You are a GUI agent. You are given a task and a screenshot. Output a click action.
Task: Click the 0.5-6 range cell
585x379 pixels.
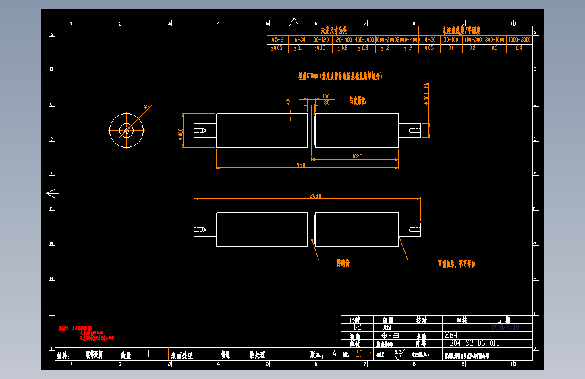click(x=277, y=40)
